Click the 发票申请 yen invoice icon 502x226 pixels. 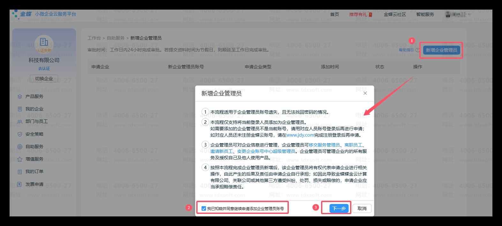(20, 184)
